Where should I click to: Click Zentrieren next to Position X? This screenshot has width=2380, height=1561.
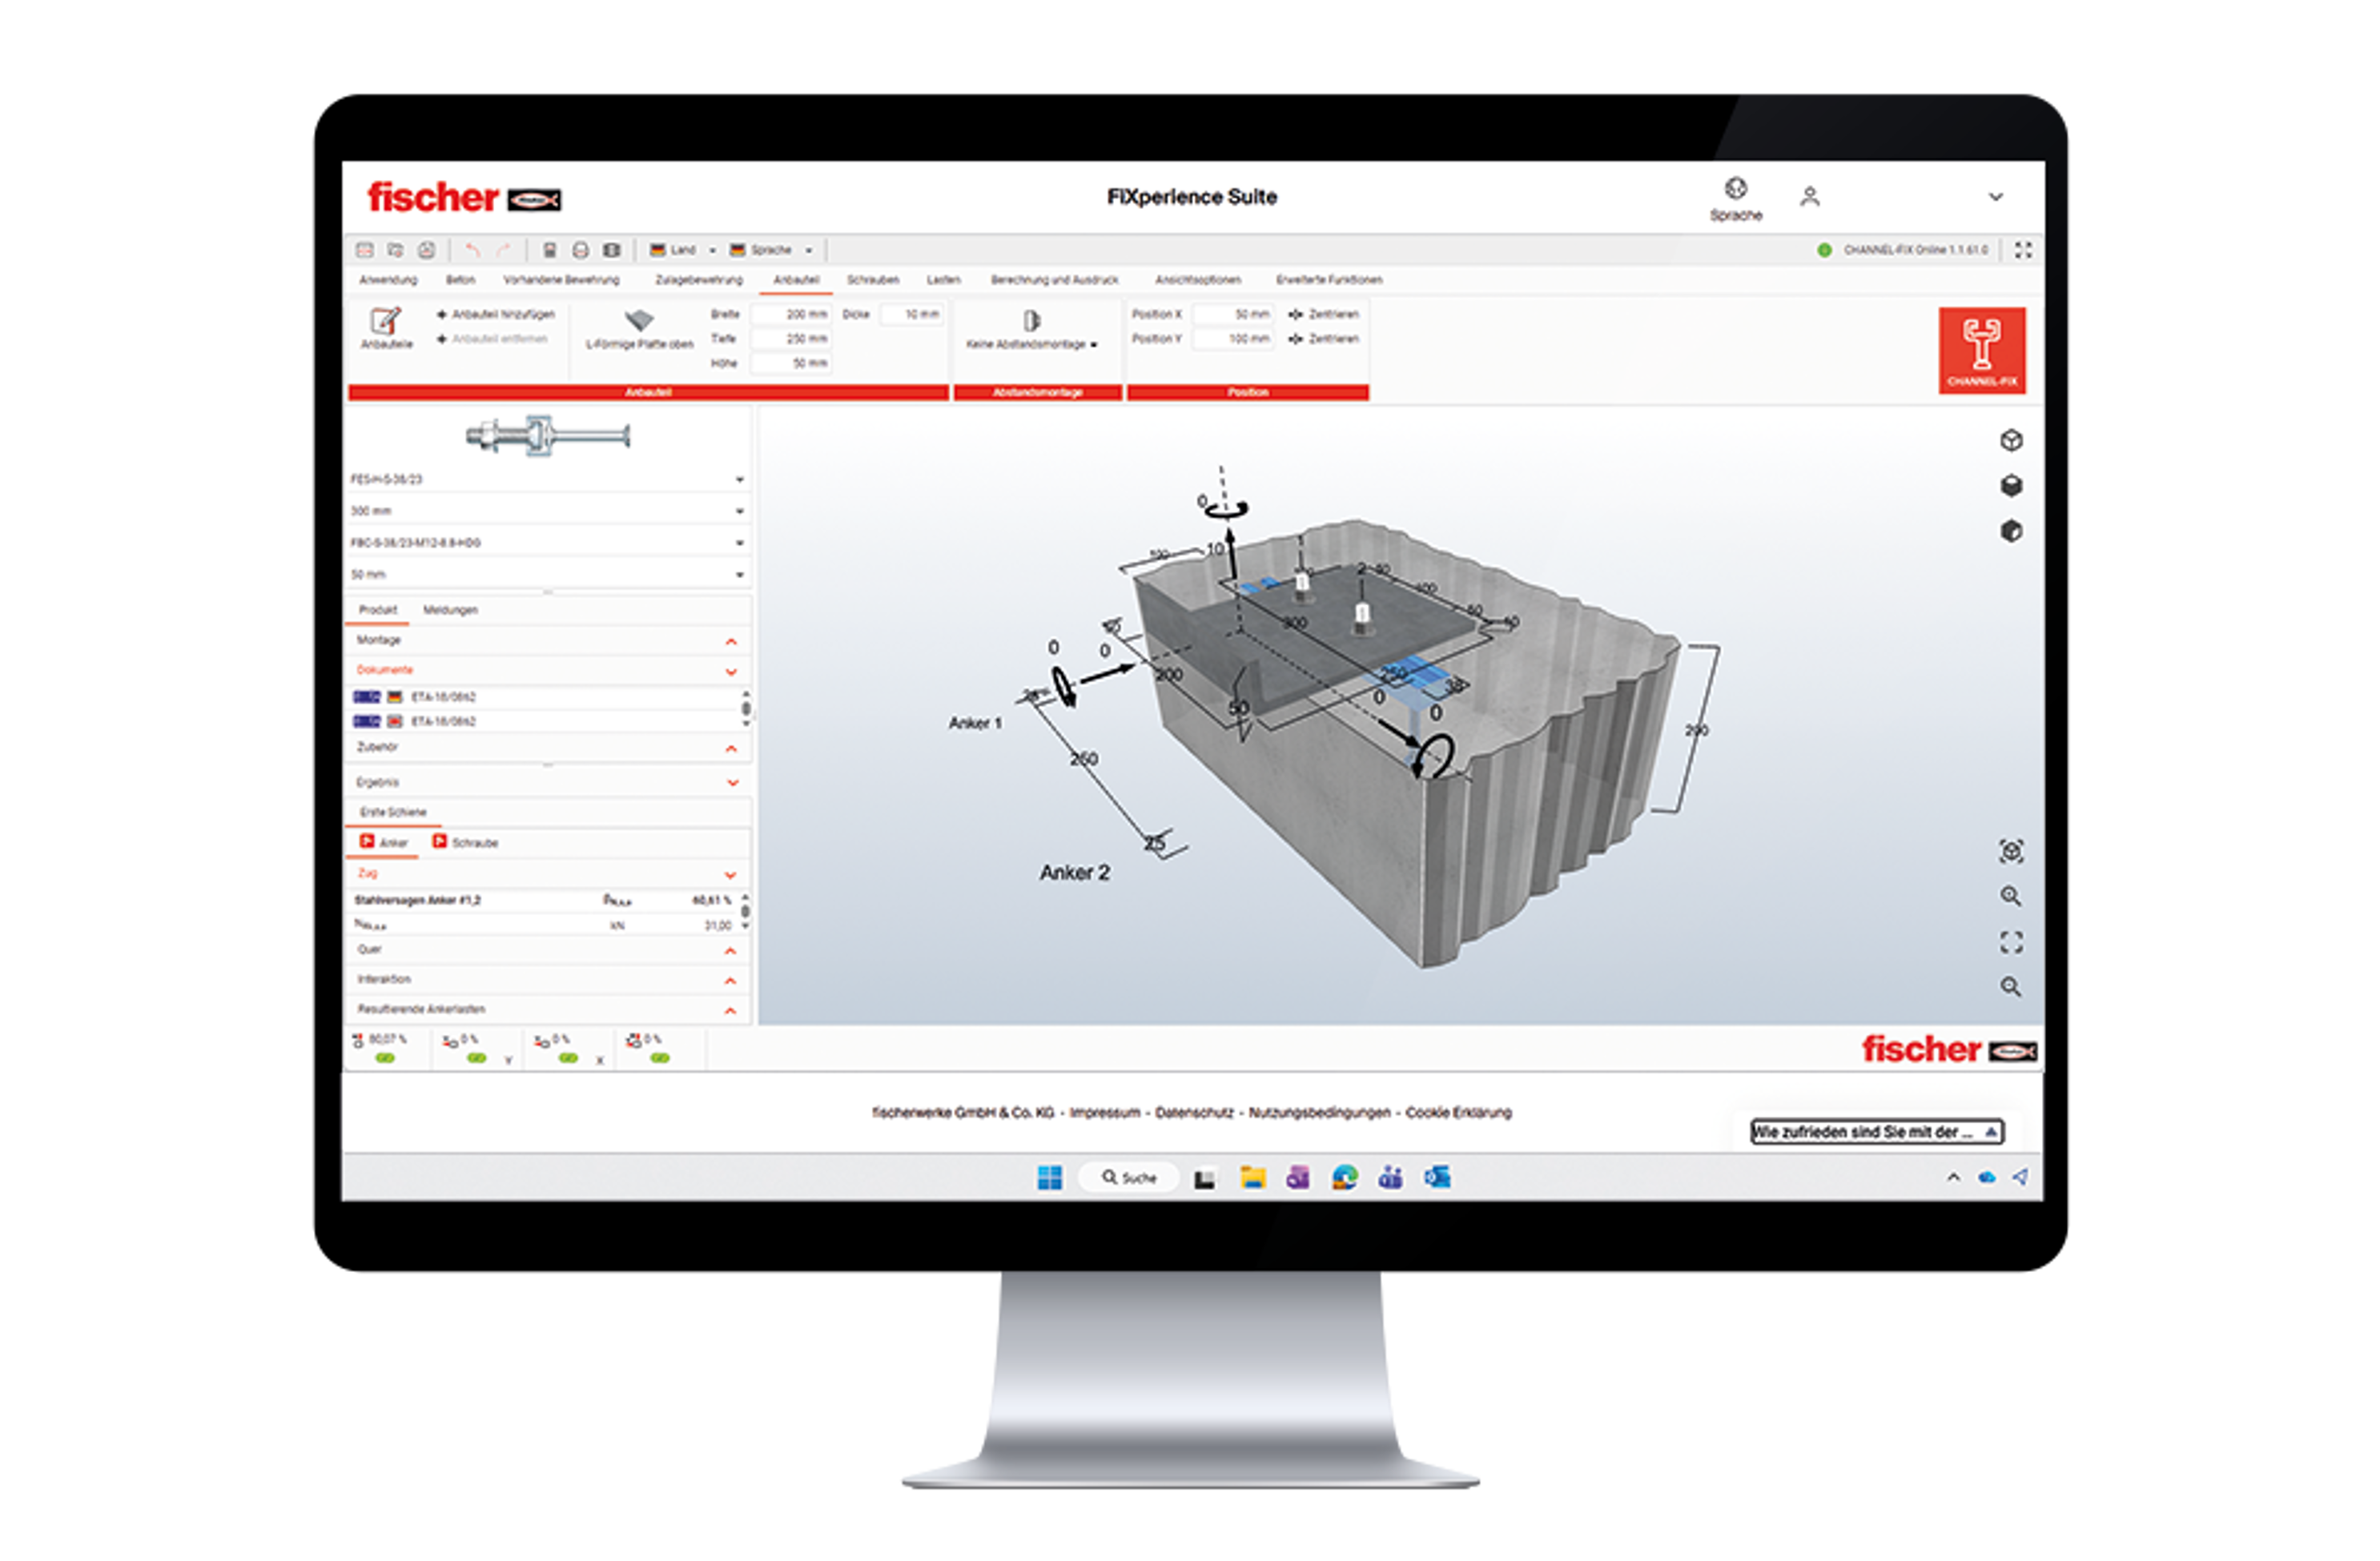(1324, 314)
